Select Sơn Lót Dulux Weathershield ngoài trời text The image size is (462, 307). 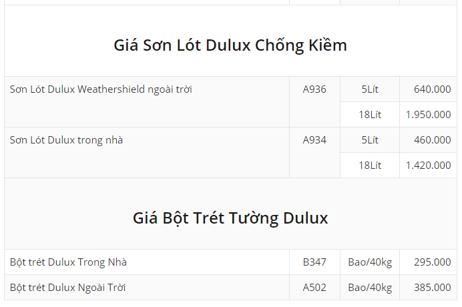(x=101, y=89)
